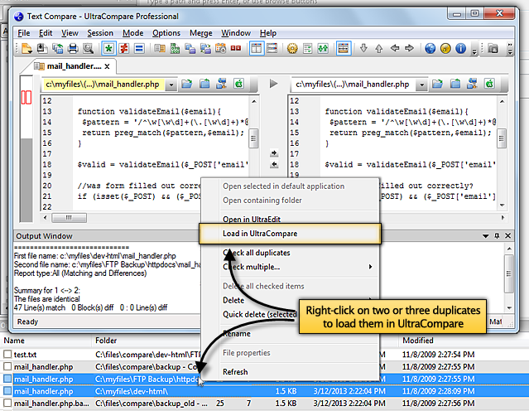The width and height of the screenshot is (529, 411).
Task: Choose Open in UltraEdit menu entry
Action: [252, 220]
